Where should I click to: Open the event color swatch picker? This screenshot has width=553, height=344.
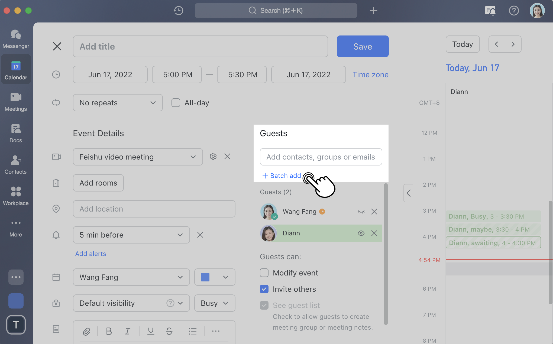214,277
